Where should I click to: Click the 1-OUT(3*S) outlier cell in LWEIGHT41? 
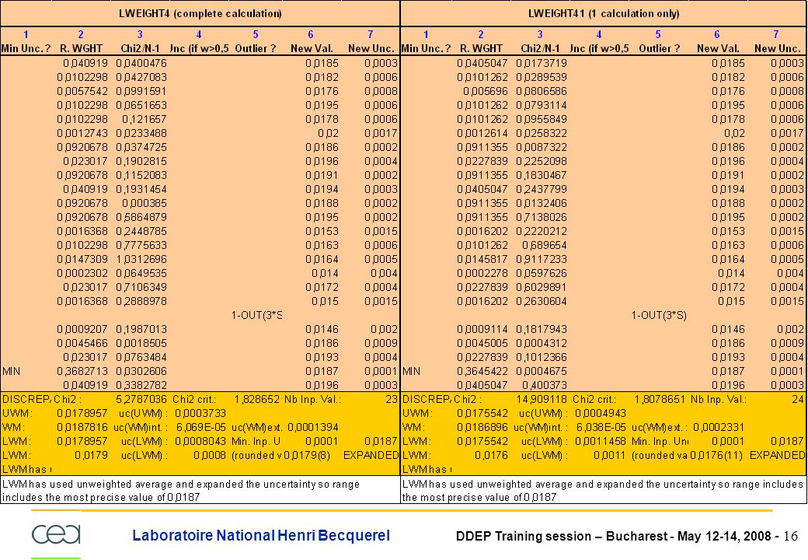(659, 315)
